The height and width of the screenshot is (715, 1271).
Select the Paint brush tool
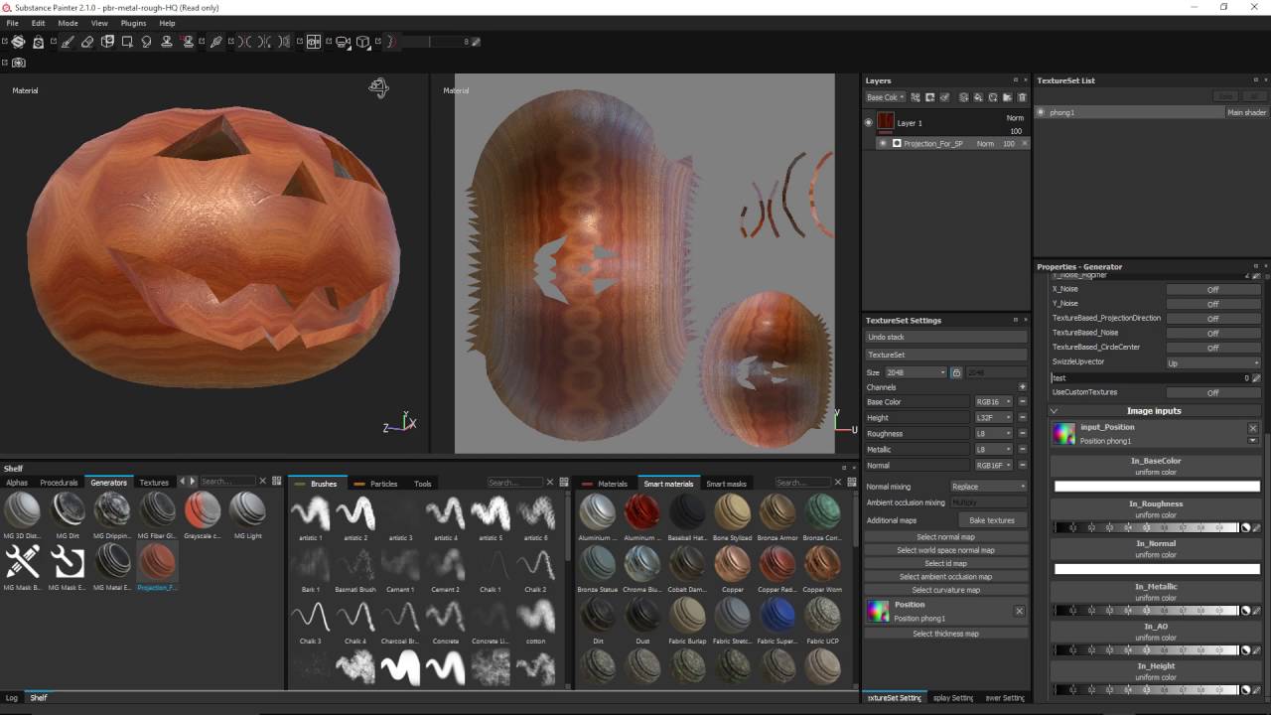coord(68,42)
